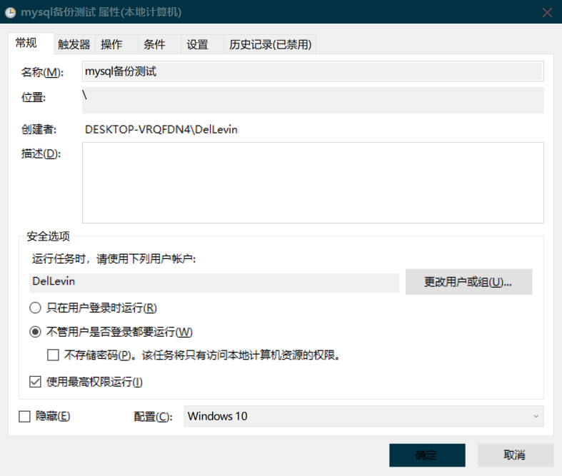Close the mysql备份测试 properties dialog
The image size is (562, 476).
coord(547,13)
